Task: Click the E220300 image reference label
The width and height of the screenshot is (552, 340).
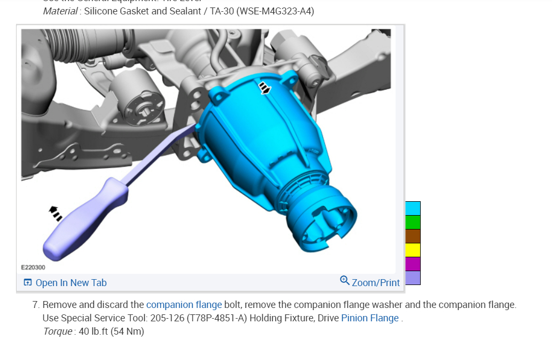Action: click(33, 267)
